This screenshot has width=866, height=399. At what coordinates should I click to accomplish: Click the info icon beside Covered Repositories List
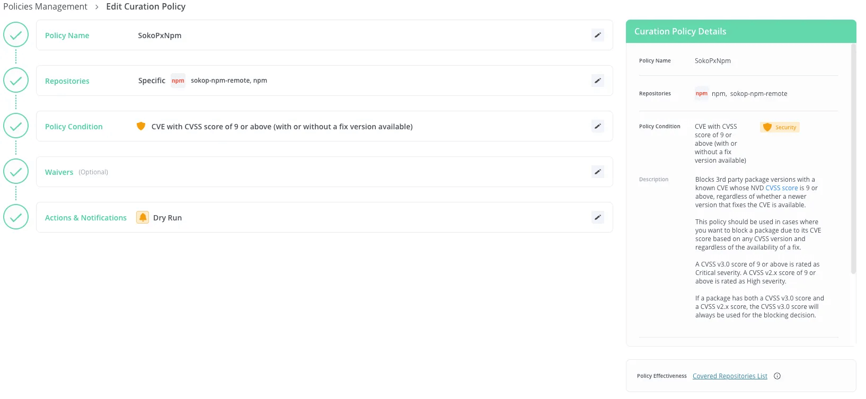point(777,376)
